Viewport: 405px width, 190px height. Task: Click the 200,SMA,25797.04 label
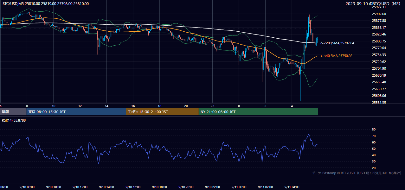tap(337, 43)
